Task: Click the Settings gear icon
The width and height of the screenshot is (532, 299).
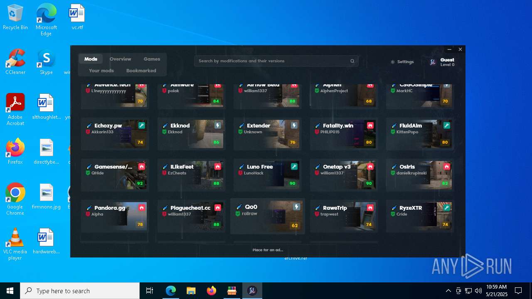Action: click(x=393, y=62)
